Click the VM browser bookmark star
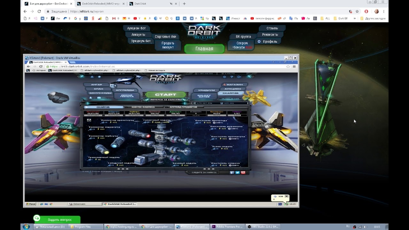The width and height of the screenshot is (409, 230). click(288, 66)
